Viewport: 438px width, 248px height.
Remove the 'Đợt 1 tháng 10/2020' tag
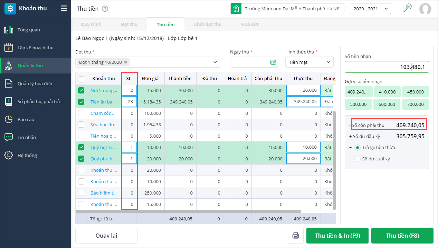click(x=126, y=62)
